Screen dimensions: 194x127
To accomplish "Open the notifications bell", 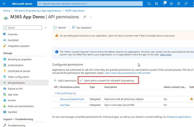I will [164, 3].
